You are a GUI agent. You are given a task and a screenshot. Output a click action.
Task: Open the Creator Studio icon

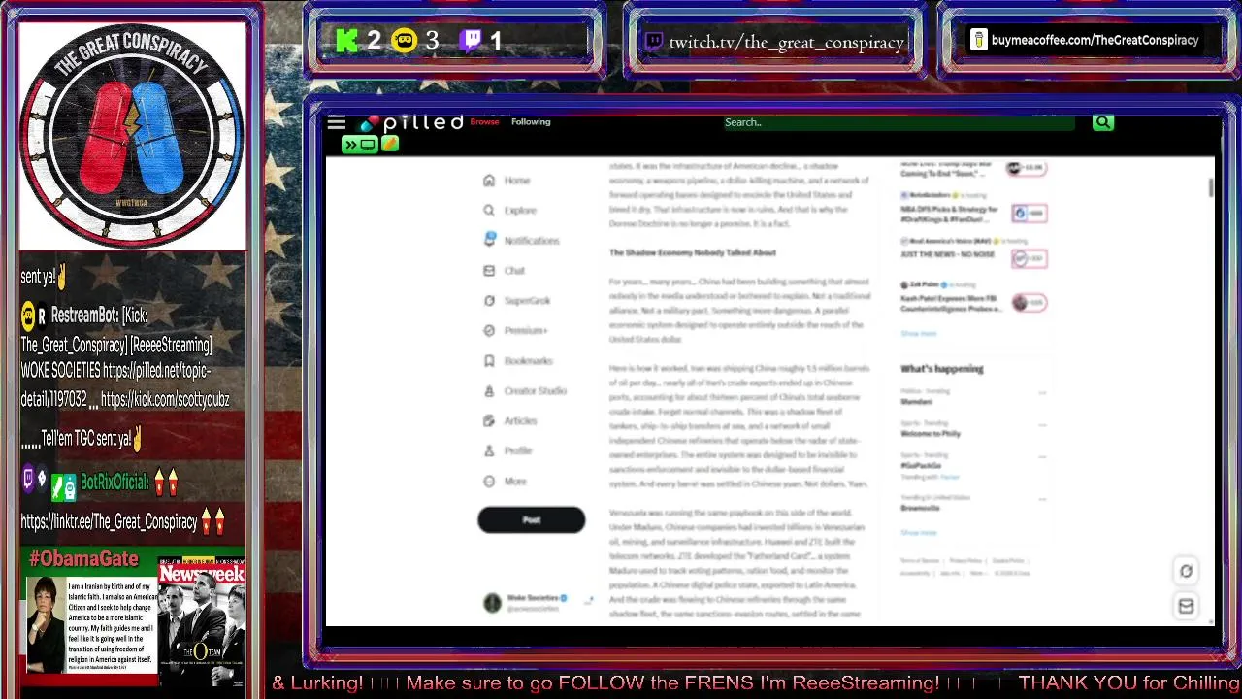pyautogui.click(x=489, y=391)
